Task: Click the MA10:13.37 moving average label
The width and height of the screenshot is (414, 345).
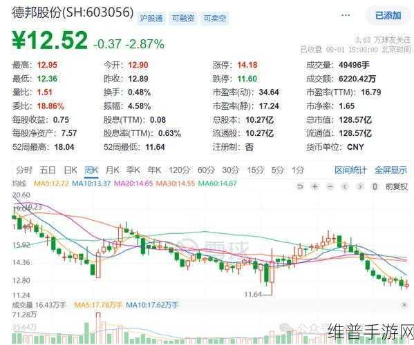Action: point(91,183)
